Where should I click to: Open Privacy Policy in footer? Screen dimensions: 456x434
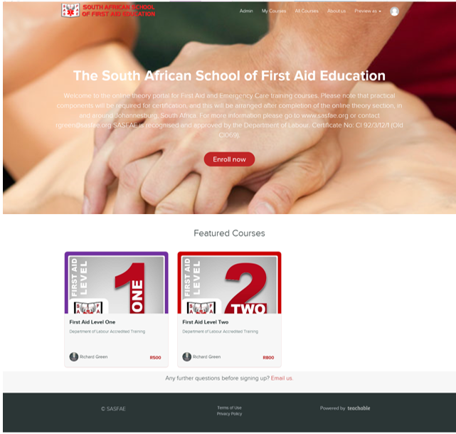229,413
